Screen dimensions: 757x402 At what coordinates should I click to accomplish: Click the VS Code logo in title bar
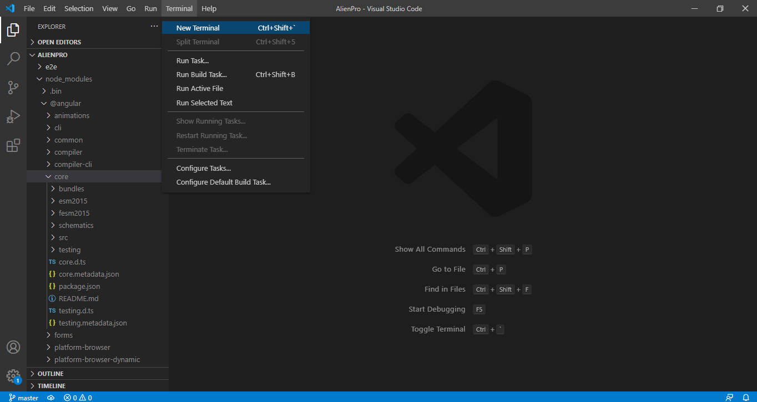pos(9,8)
